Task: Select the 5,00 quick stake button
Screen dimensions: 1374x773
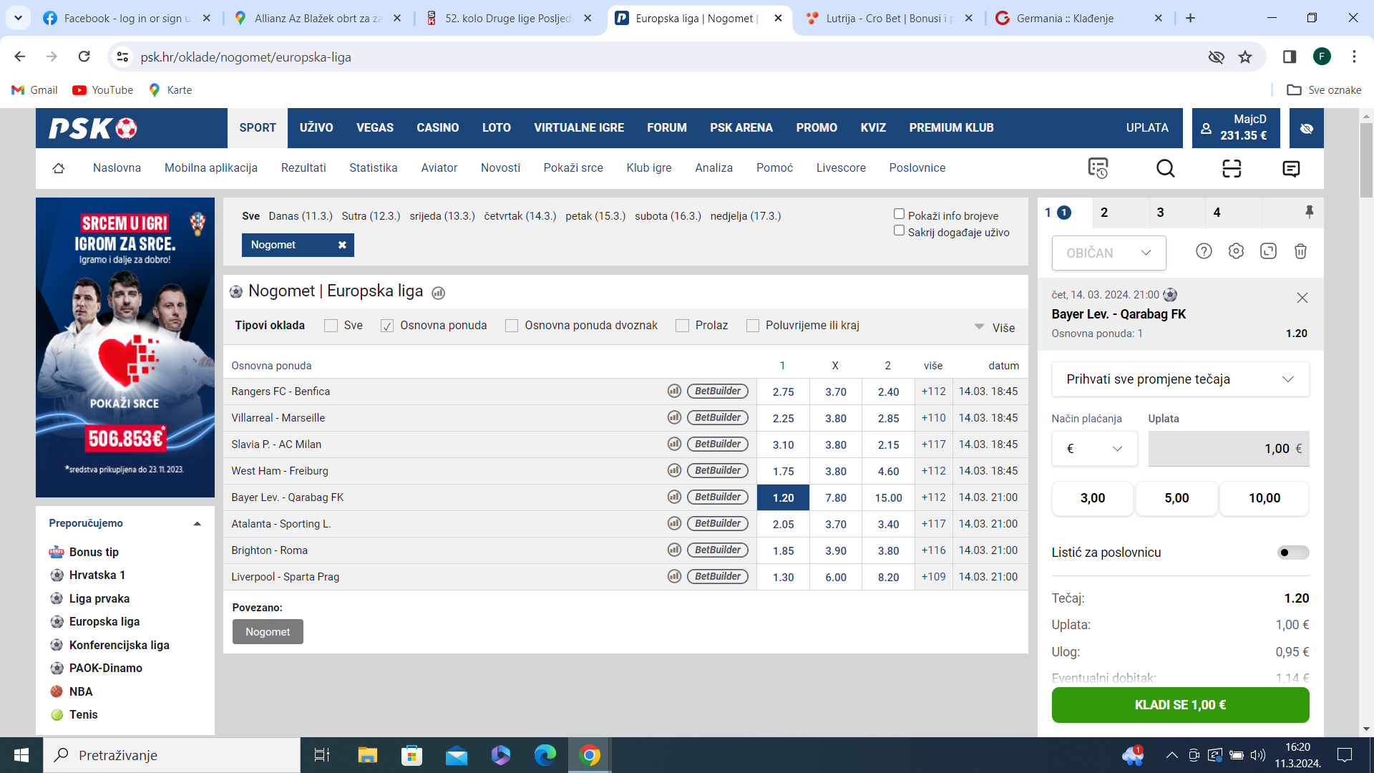Action: tap(1176, 498)
